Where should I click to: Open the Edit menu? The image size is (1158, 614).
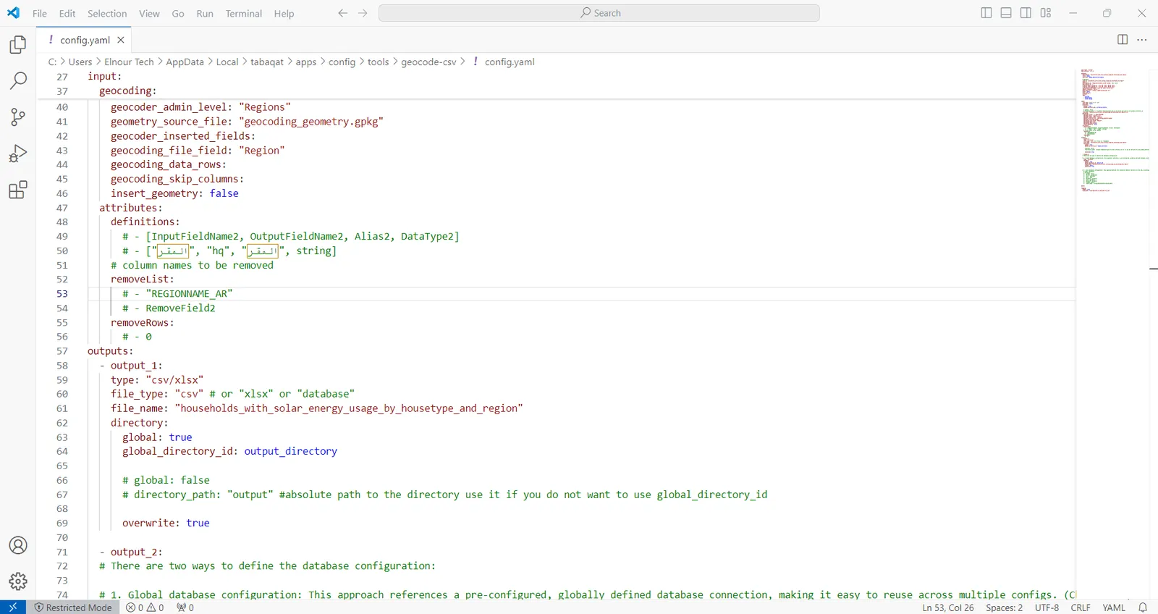coord(67,13)
